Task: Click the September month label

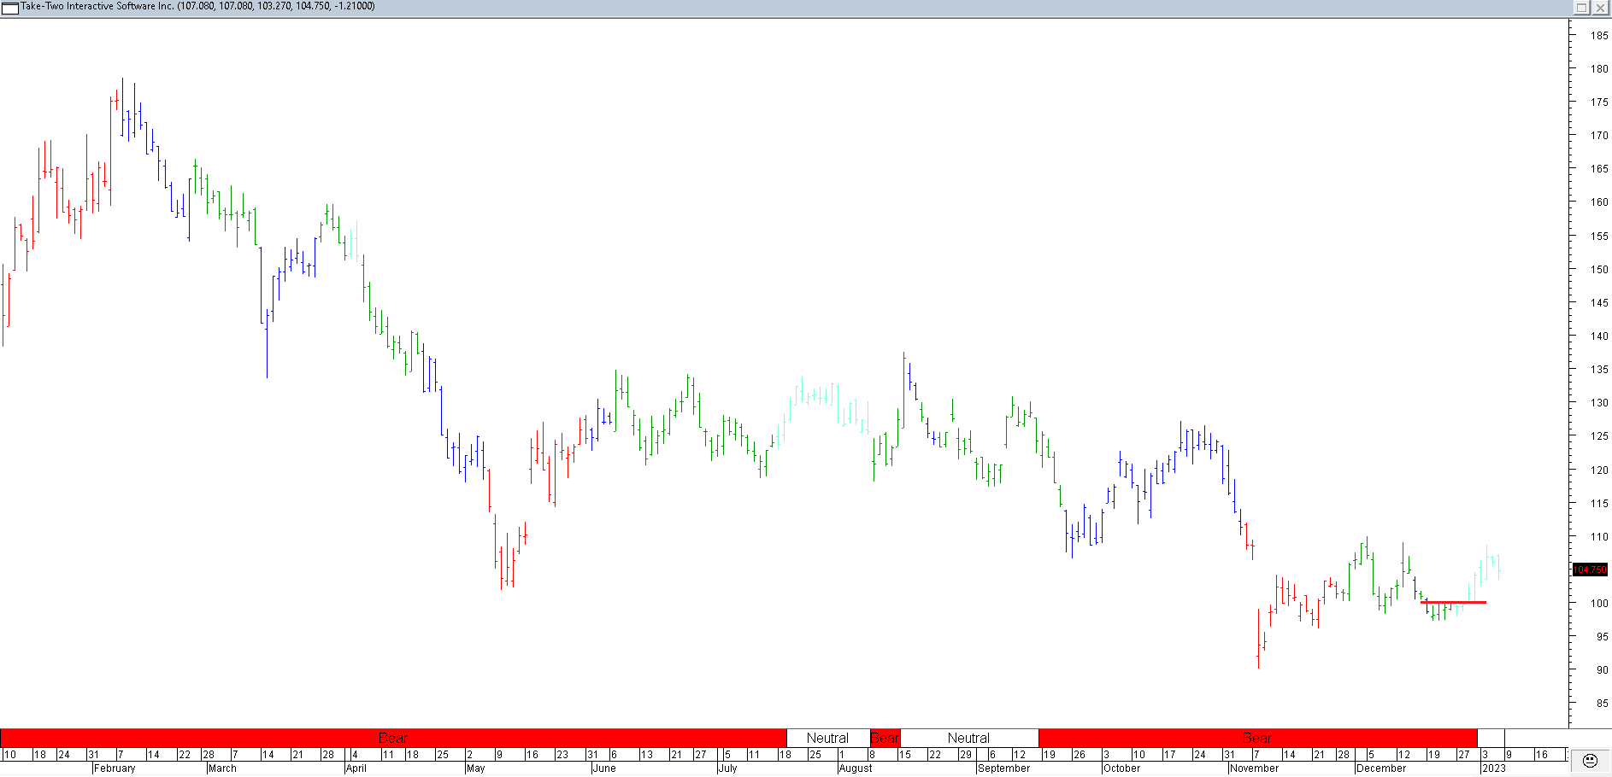Action: [1003, 768]
